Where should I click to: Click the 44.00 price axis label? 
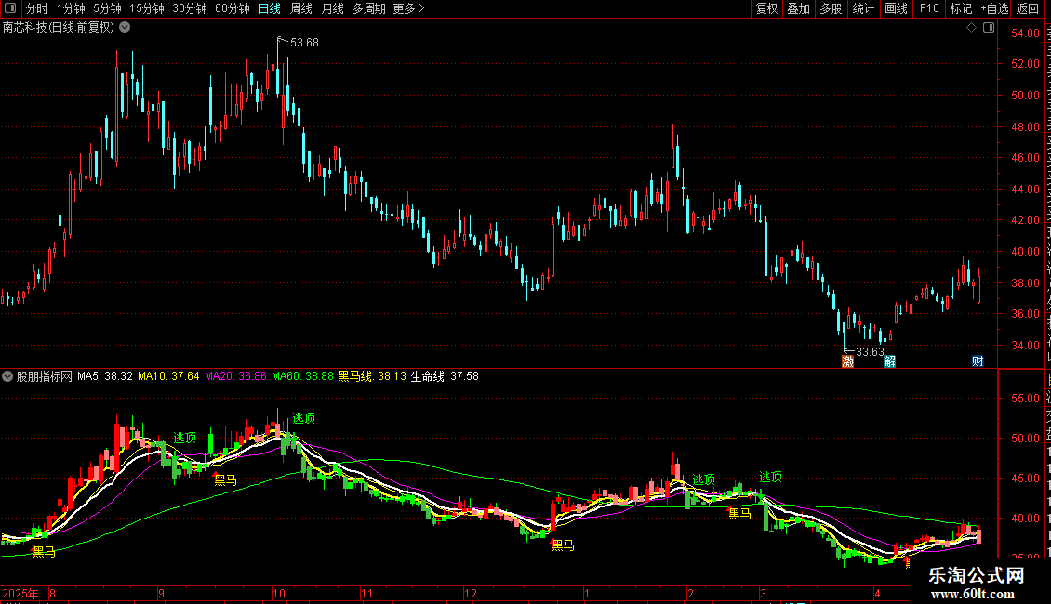point(1026,190)
